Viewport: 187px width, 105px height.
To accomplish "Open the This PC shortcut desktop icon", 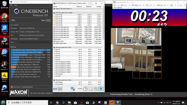I will tap(4, 41).
